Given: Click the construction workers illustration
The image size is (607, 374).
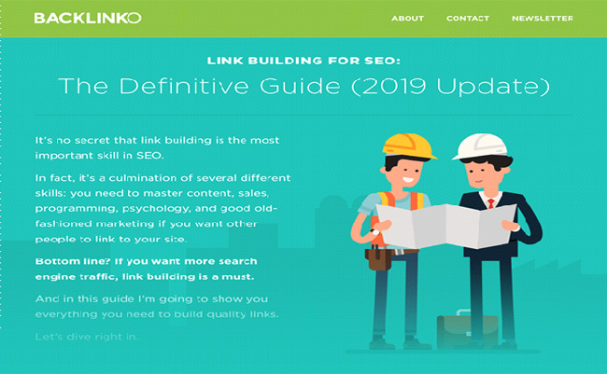Looking at the screenshot, I should tap(445, 242).
